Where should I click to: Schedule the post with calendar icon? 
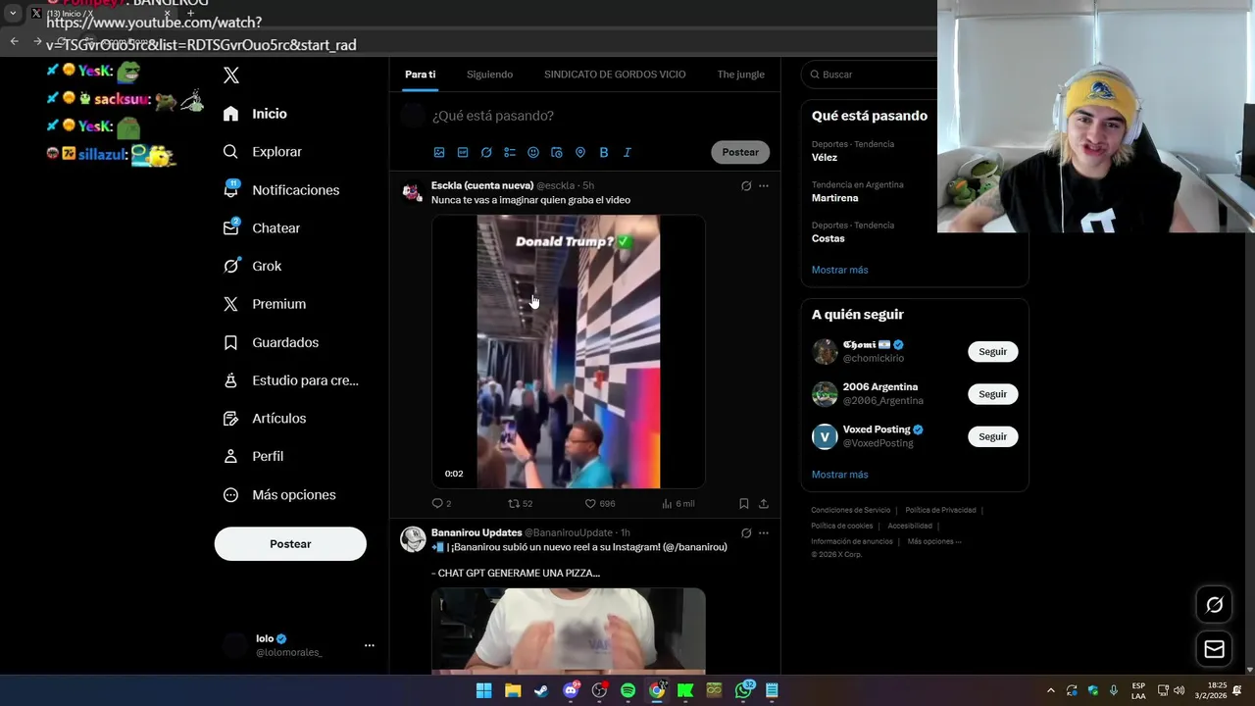point(557,152)
